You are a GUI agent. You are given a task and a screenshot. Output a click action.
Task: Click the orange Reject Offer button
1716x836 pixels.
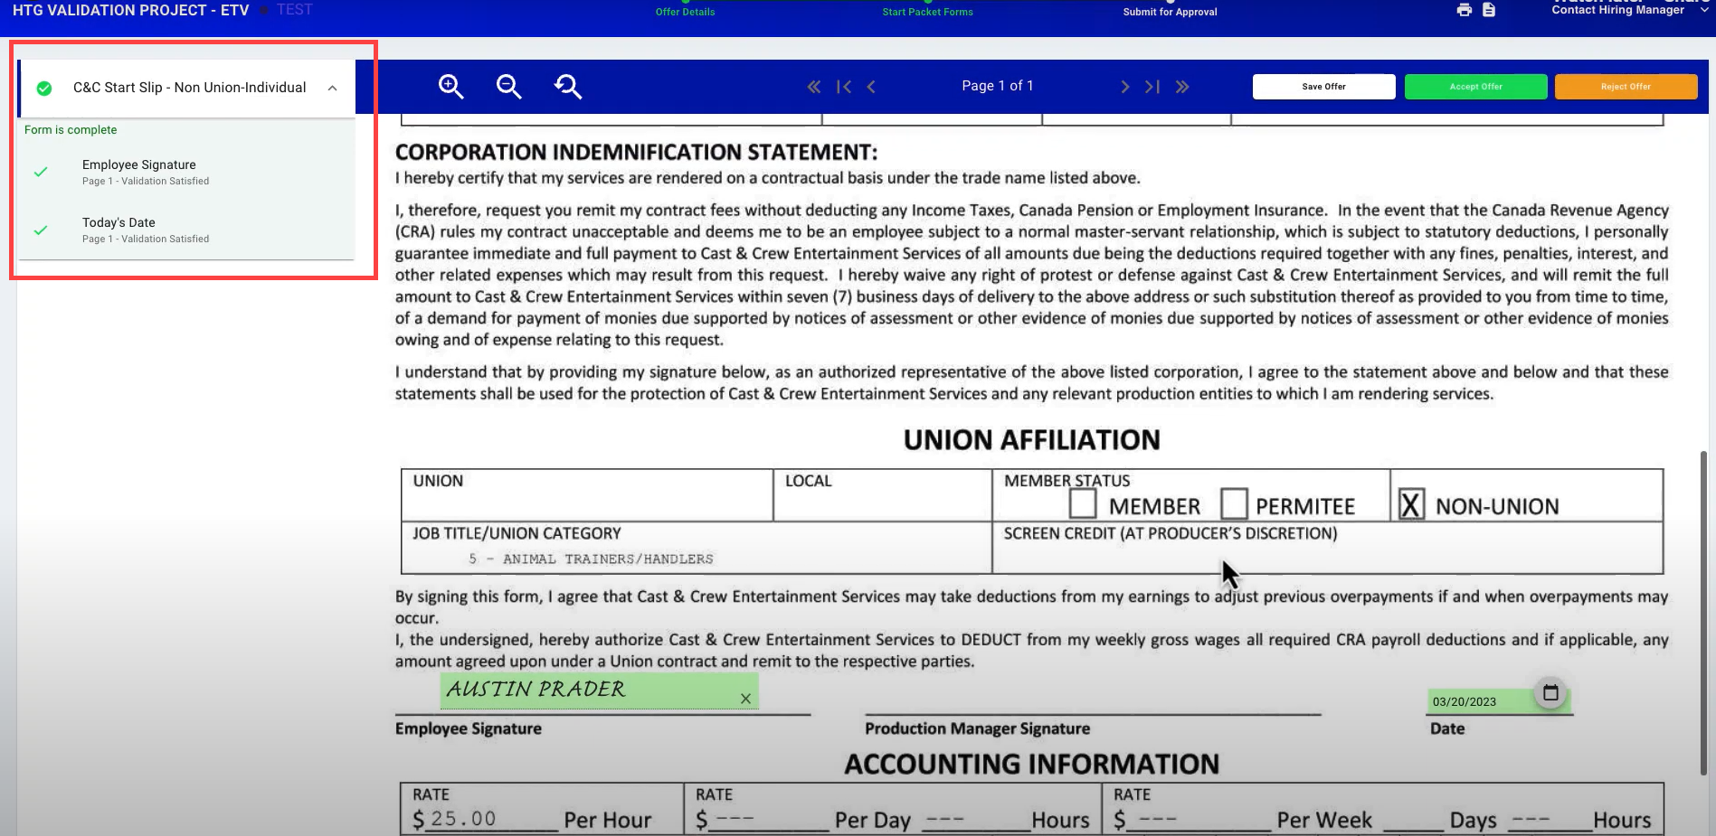point(1626,87)
